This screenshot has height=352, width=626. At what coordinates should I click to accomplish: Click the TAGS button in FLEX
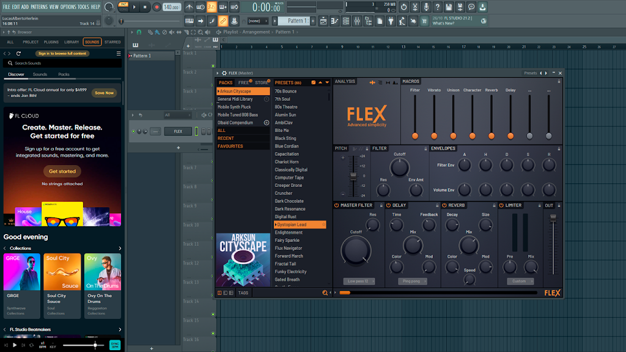click(243, 293)
